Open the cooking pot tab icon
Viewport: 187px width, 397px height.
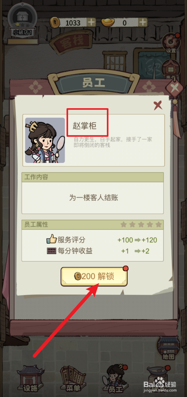pos(158,378)
